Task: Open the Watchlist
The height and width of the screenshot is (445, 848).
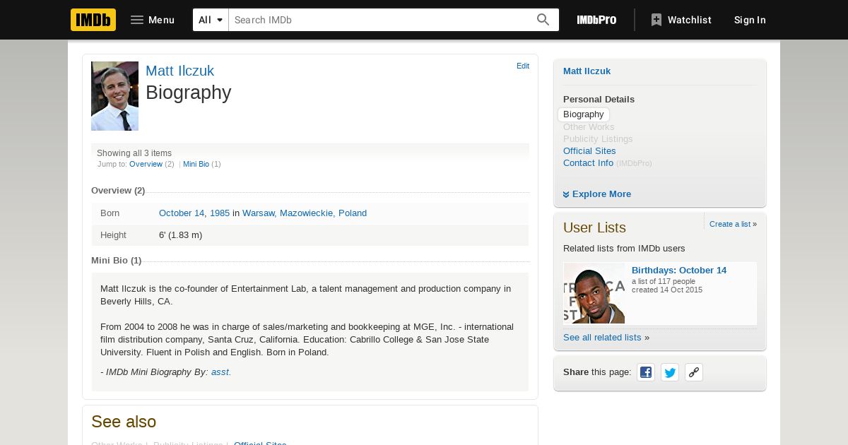Action: [681, 20]
